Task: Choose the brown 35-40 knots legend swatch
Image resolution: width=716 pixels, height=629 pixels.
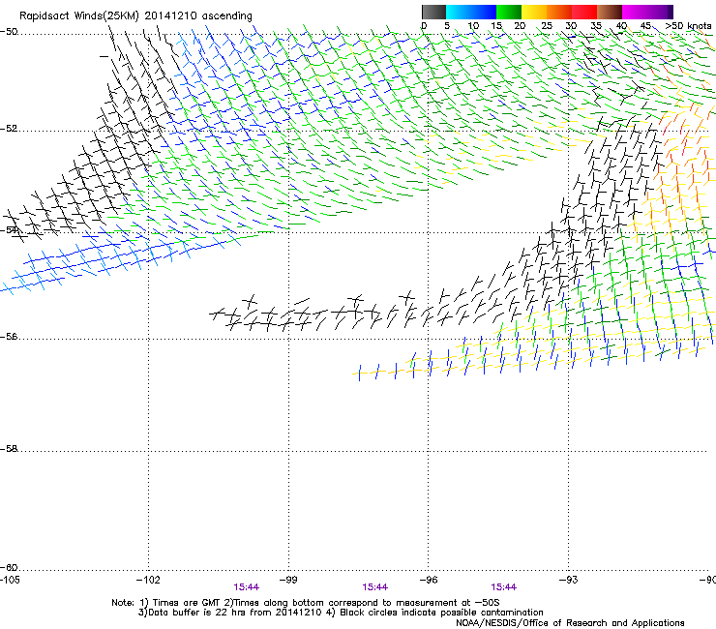Action: coord(610,12)
